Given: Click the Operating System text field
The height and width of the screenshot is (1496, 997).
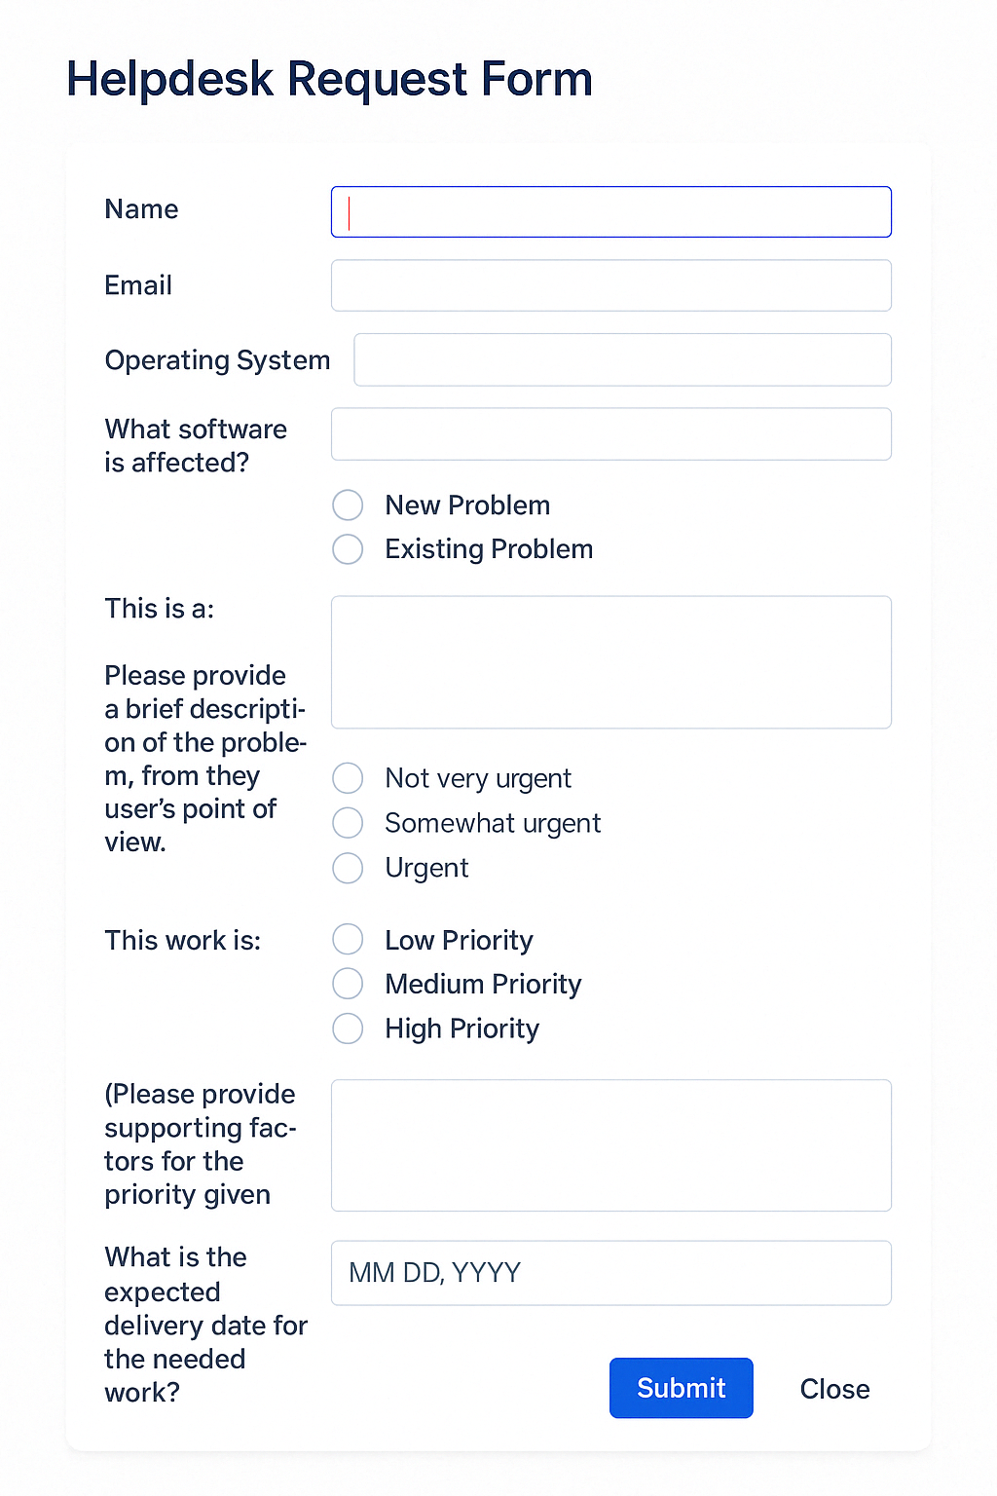Looking at the screenshot, I should click(x=622, y=359).
